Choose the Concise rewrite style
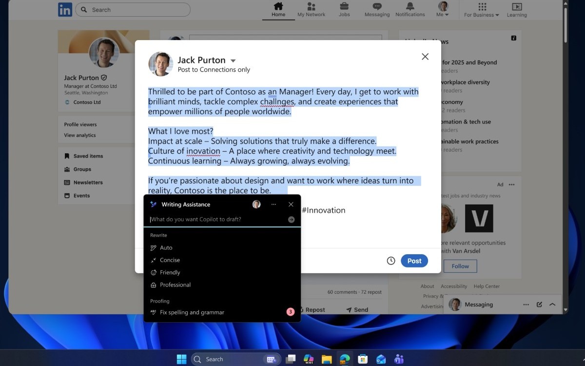 (x=169, y=260)
